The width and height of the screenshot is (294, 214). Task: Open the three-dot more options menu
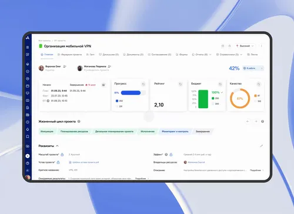[261, 46]
